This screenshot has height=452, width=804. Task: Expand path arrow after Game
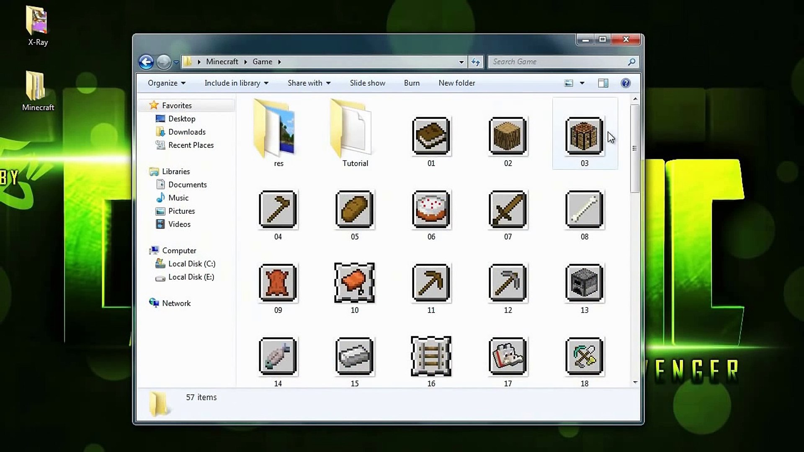pyautogui.click(x=279, y=62)
